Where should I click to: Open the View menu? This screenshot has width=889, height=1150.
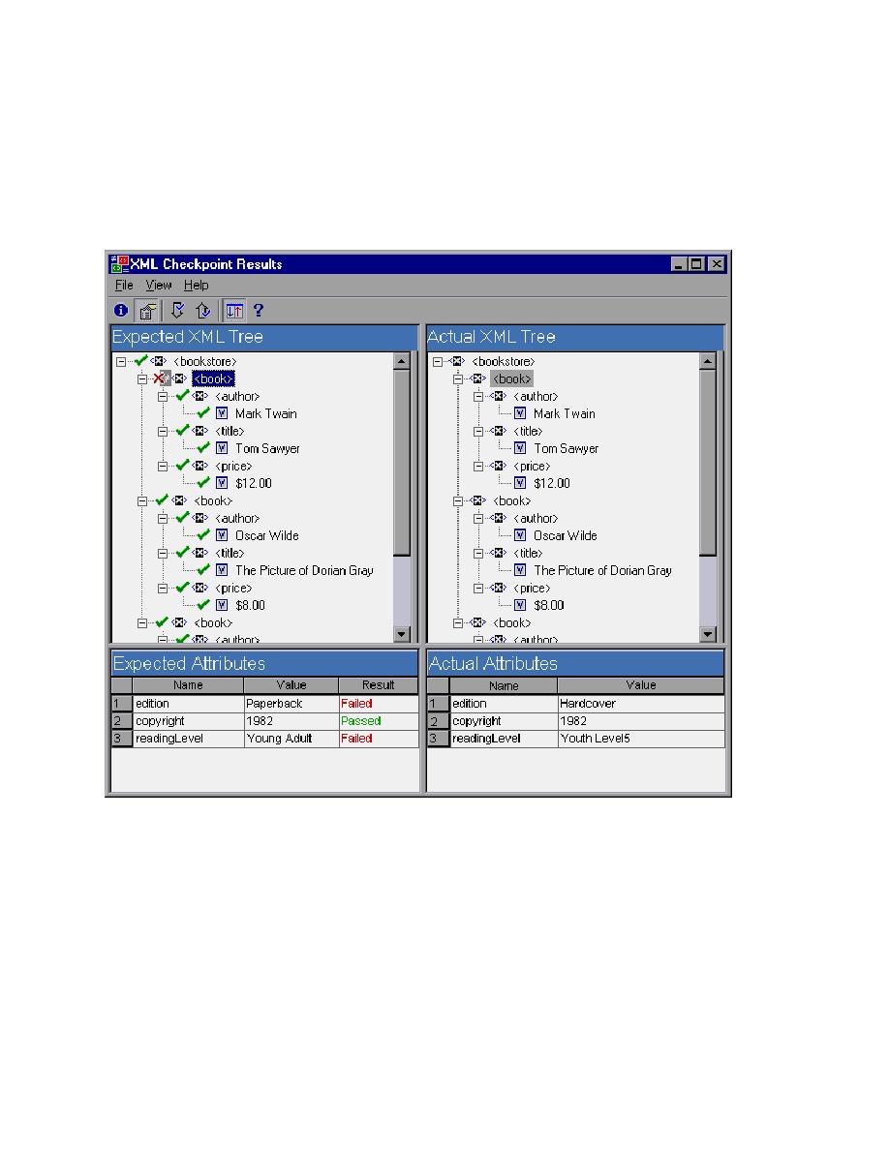(x=158, y=286)
